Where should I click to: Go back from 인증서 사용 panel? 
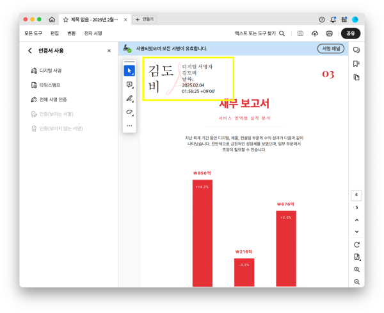(30, 51)
